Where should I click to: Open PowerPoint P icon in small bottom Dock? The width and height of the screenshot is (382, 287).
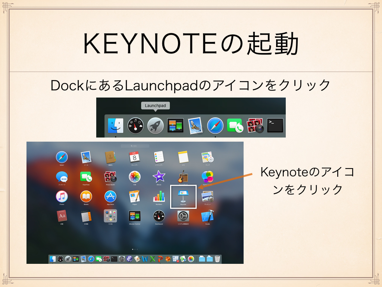click(x=160, y=259)
